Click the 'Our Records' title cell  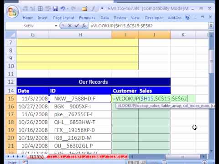[x=94, y=82]
